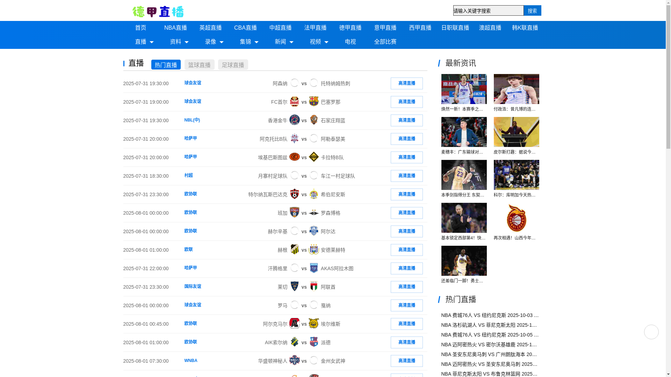Click 高清直播 for 华盛顿神秘人 vs 金州女武神
This screenshot has width=671, height=377.
click(406, 361)
